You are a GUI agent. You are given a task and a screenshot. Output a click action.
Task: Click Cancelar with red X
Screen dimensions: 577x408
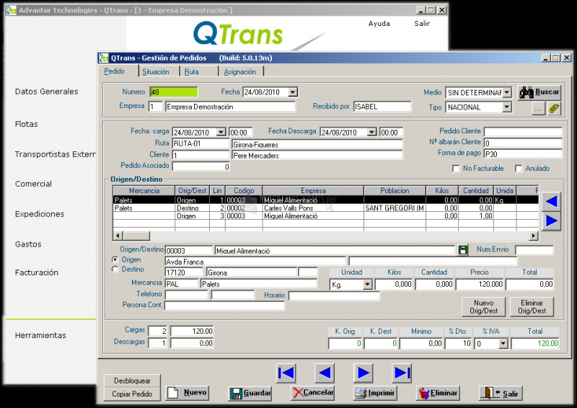312,393
